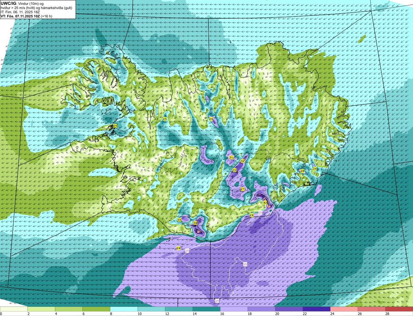Screen dimensions: 413x316
Task: Click the yellow 28 max gust label
Action: pyautogui.click(x=302, y=171)
